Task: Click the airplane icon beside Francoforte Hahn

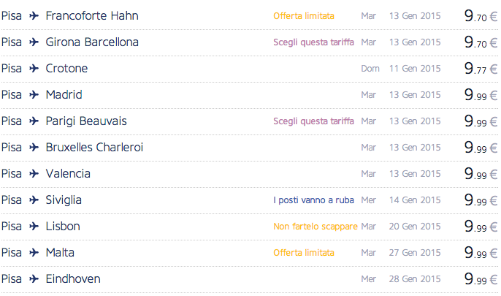Action: (x=34, y=15)
